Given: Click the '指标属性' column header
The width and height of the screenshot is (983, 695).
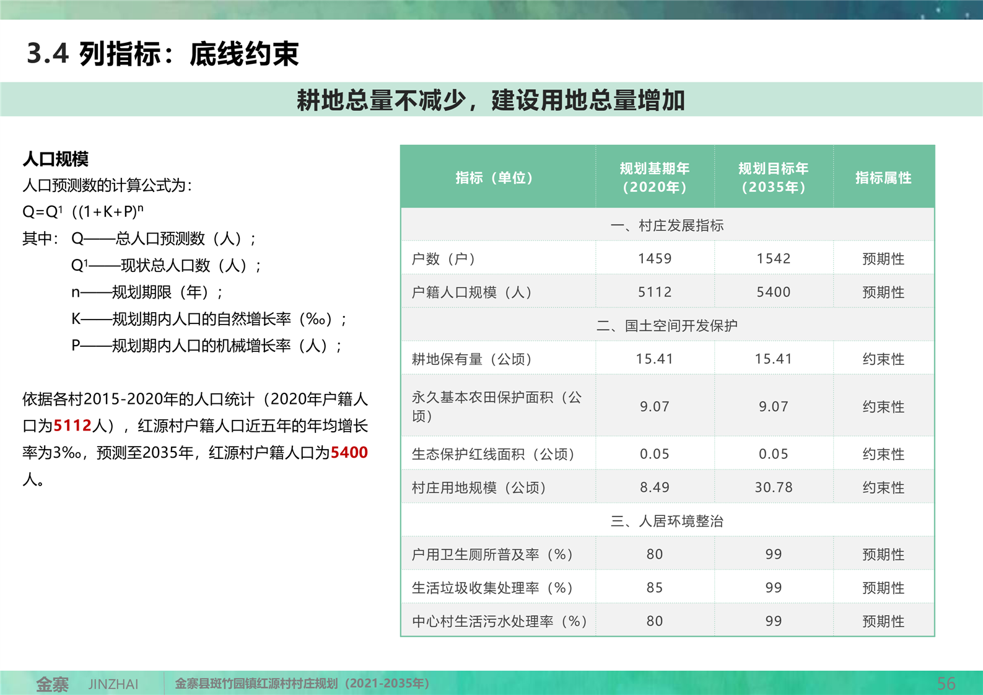Looking at the screenshot, I should pyautogui.click(x=883, y=178).
